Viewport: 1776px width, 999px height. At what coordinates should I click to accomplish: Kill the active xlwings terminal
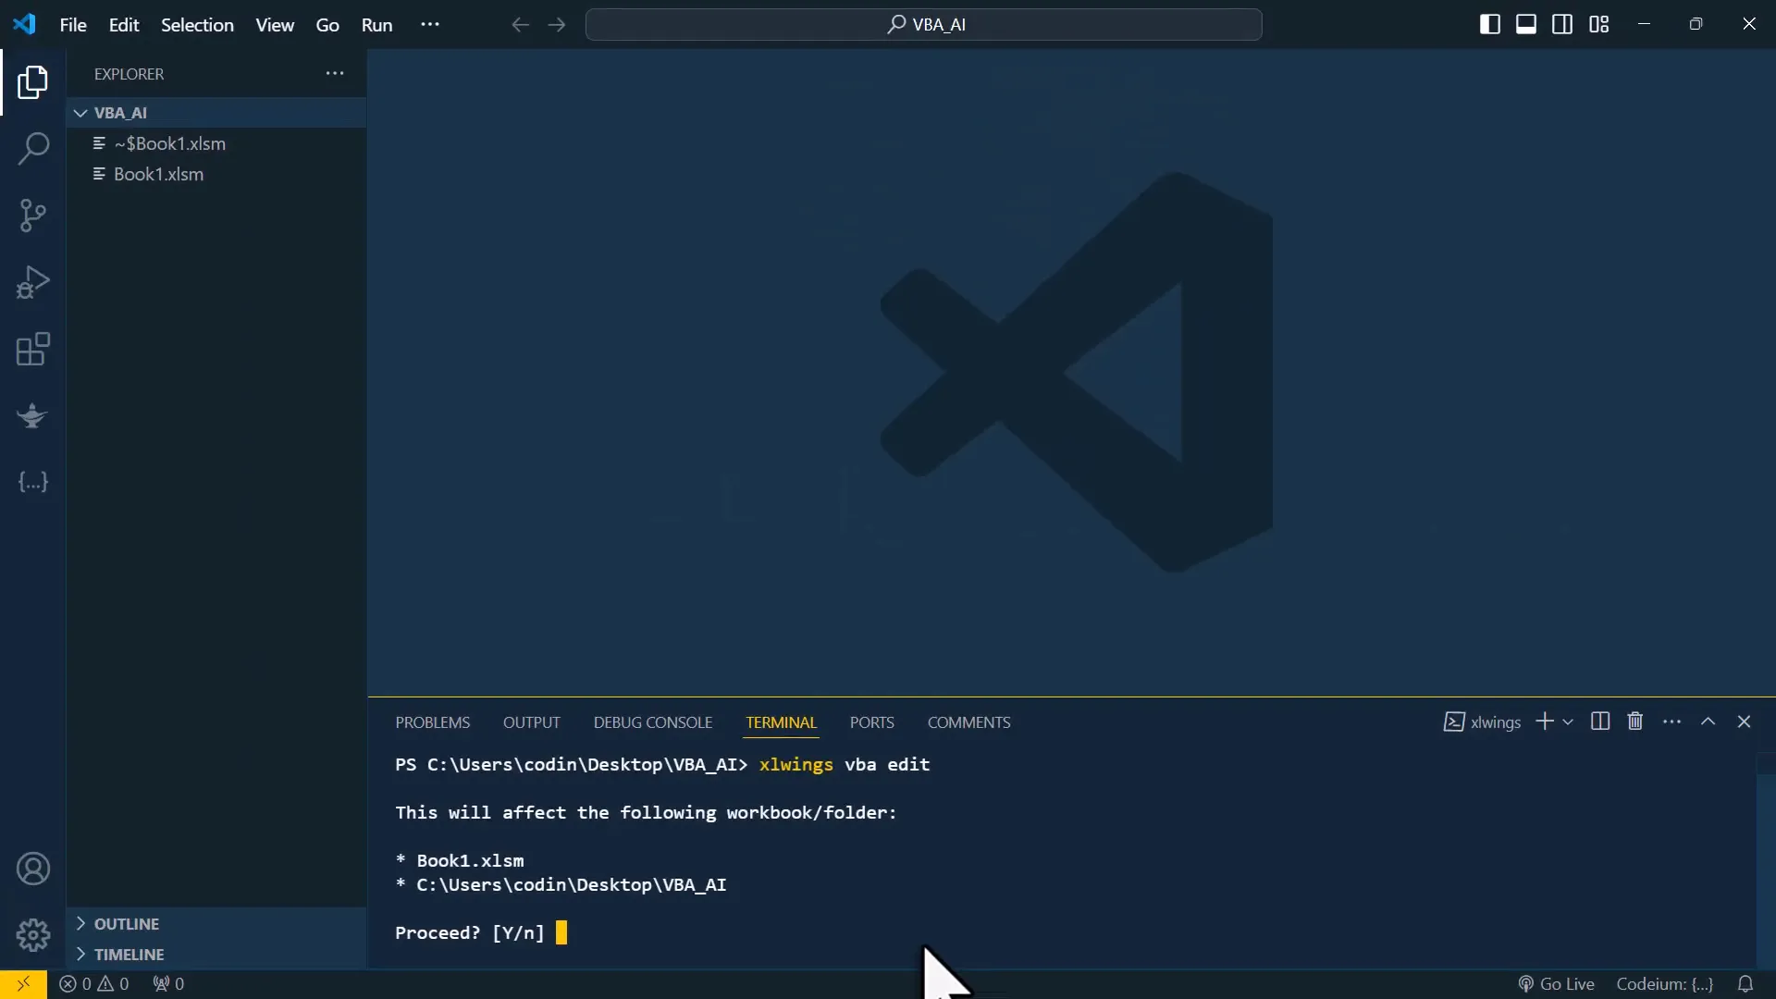point(1634,721)
